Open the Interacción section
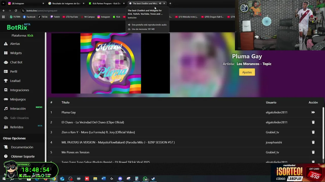Image resolution: width=325 pixels, height=182 pixels. tap(18, 109)
